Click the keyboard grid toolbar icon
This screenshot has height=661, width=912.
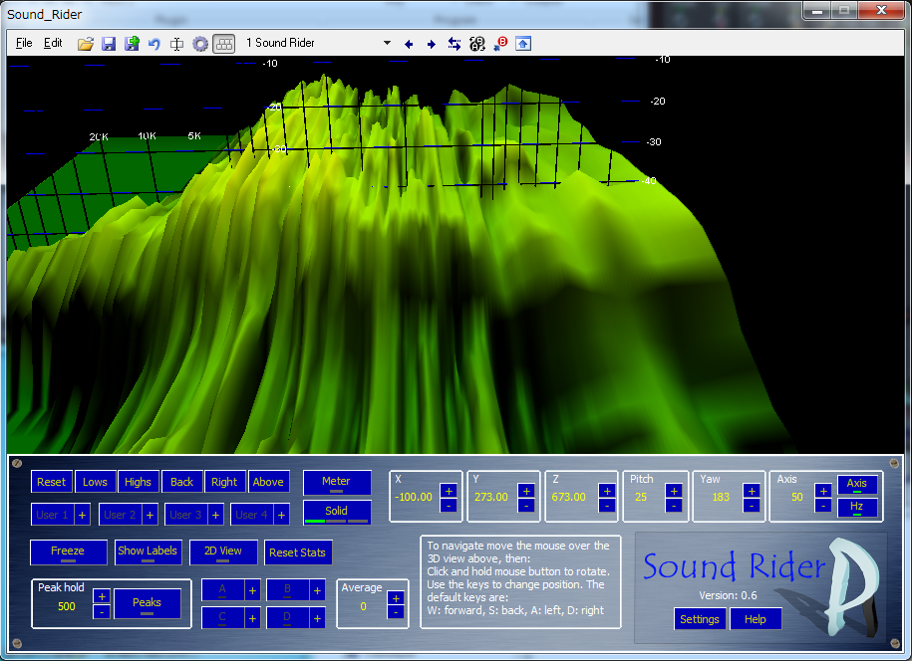pyautogui.click(x=224, y=44)
